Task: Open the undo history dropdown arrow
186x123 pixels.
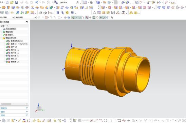Action: tap(40, 2)
